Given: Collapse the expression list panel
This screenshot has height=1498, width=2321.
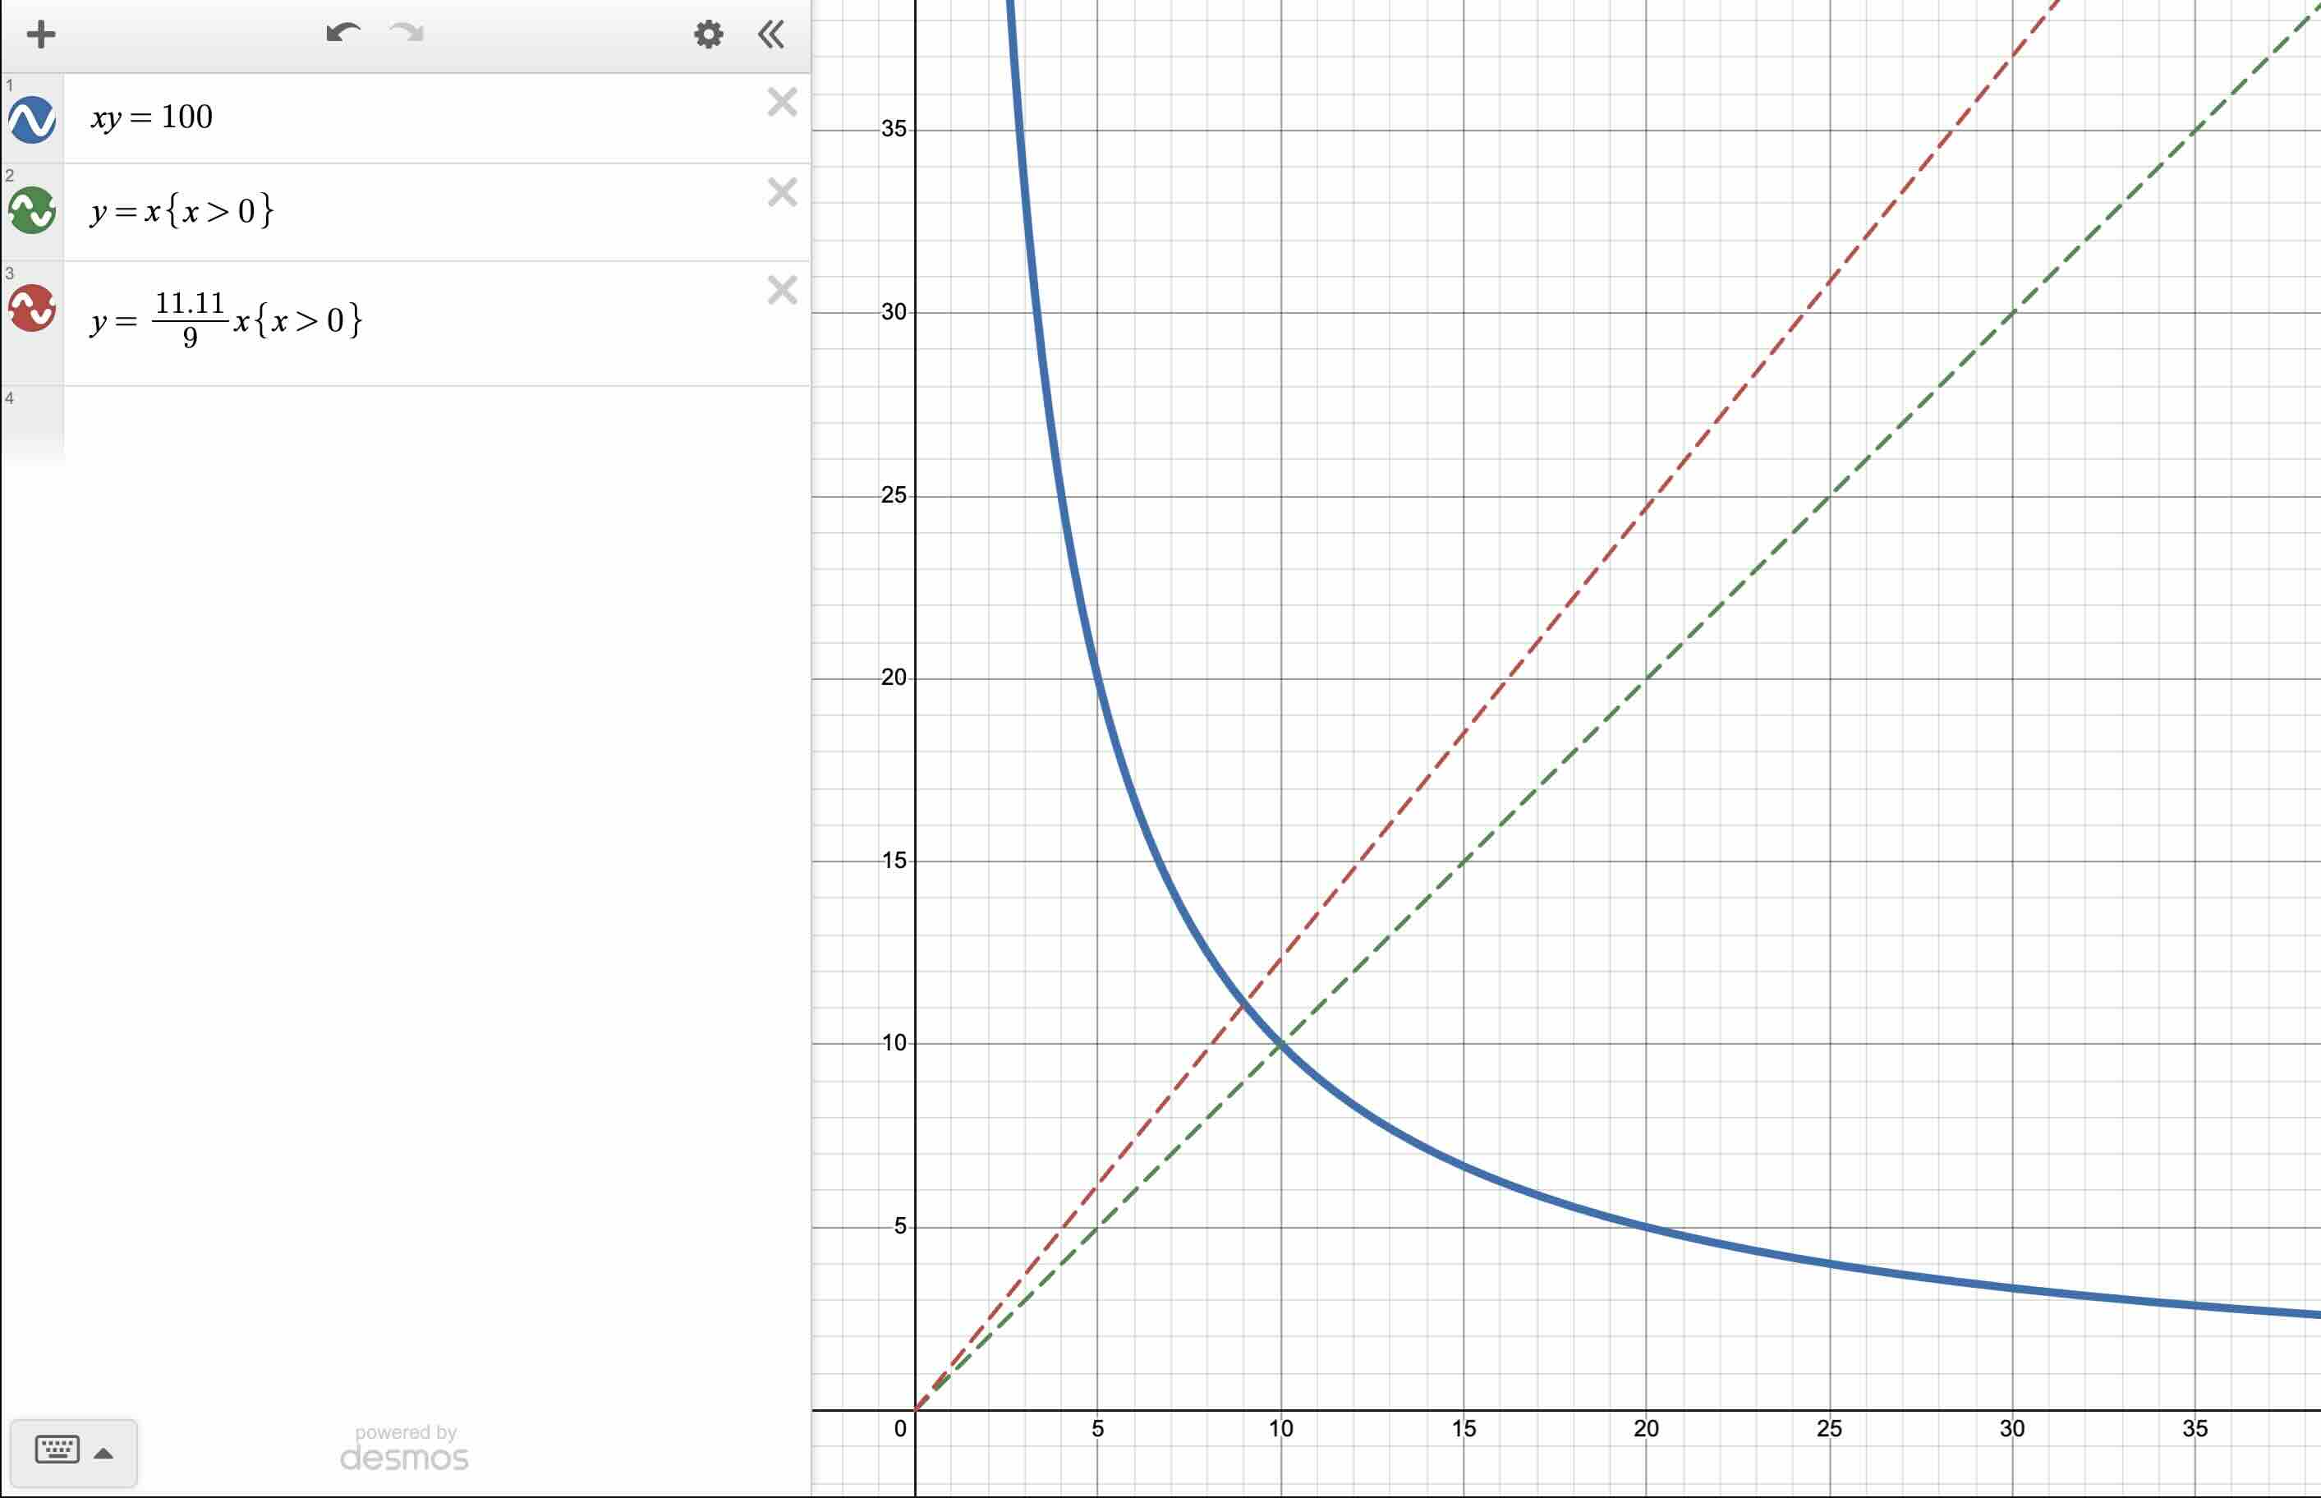Looking at the screenshot, I should point(770,34).
